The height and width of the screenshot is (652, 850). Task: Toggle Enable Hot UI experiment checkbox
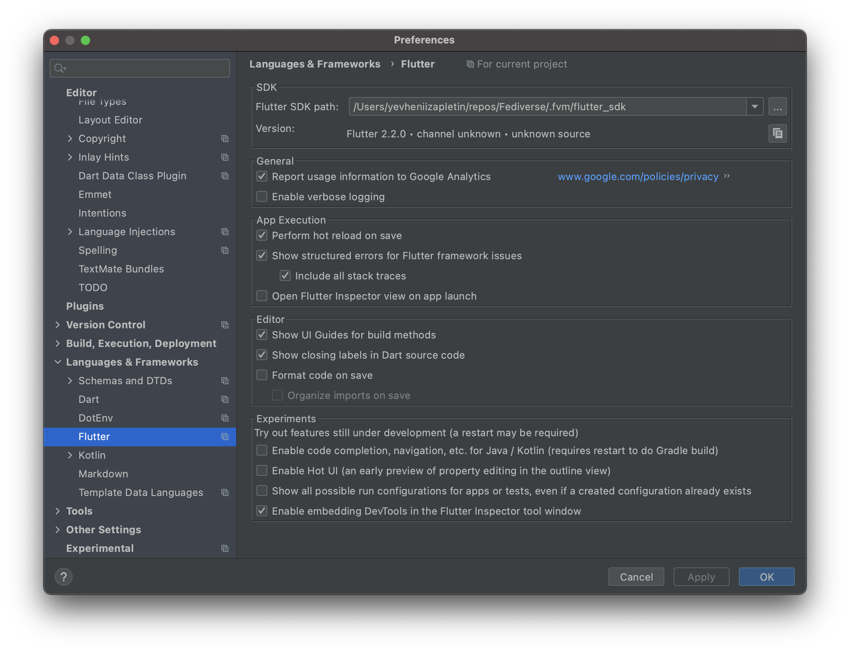click(262, 471)
